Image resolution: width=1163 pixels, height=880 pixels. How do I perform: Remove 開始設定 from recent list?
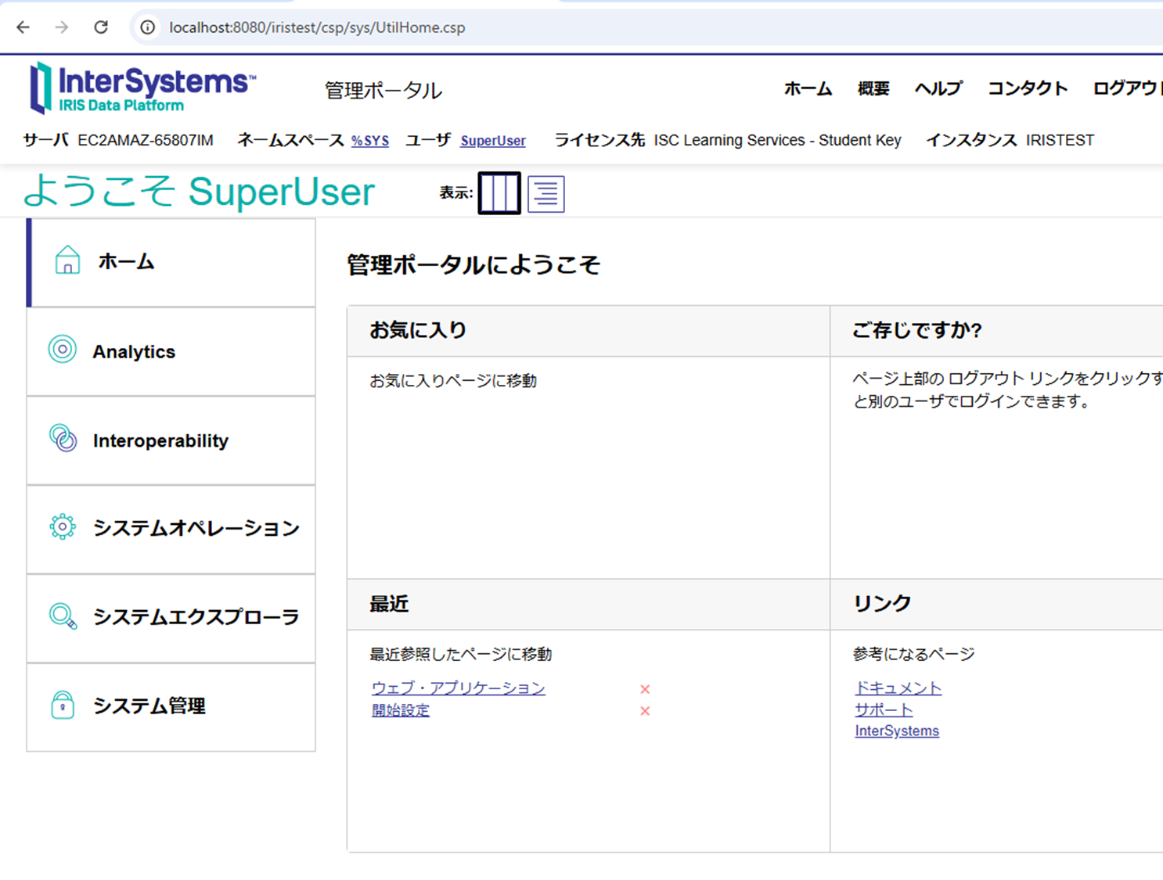coord(645,711)
